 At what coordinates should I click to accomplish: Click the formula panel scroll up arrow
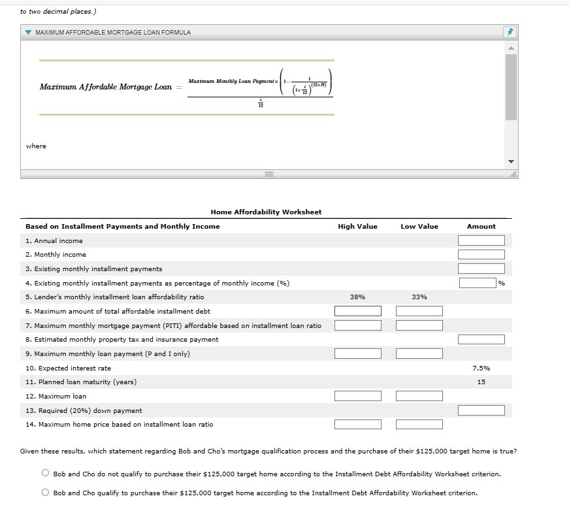pos(511,48)
